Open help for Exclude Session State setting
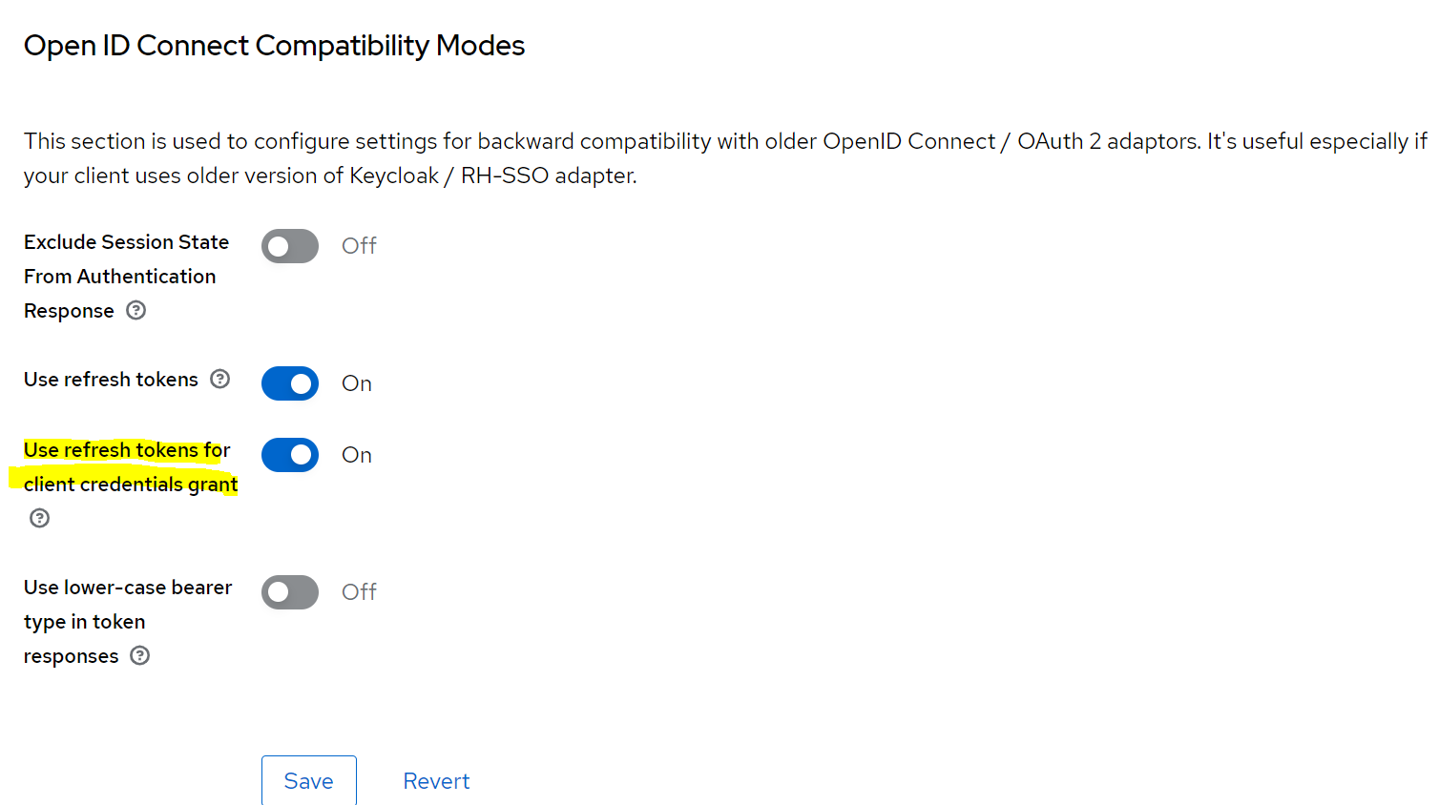 136,310
